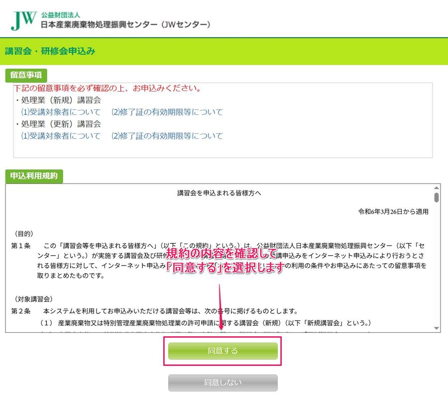Click the 第1条 article heading
The width and height of the screenshot is (448, 401).
21,246
